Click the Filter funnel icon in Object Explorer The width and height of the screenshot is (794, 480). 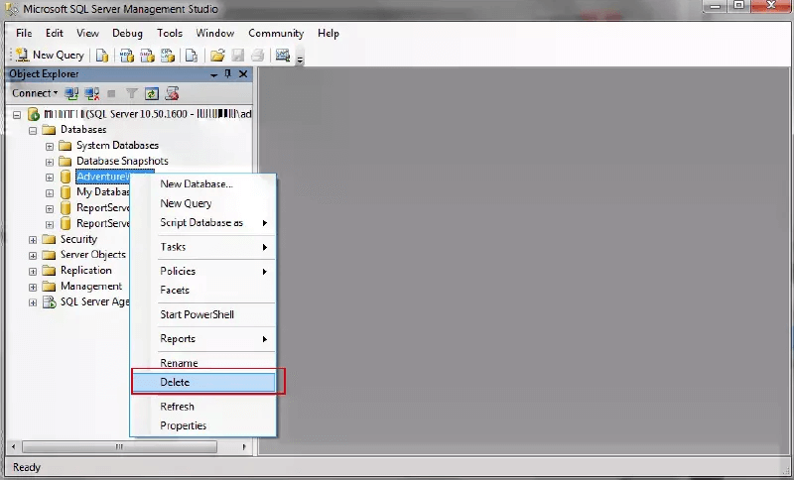coord(132,93)
